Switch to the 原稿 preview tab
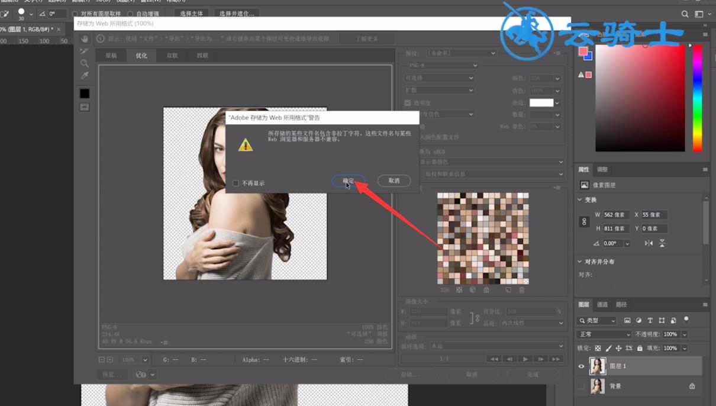 click(111, 56)
